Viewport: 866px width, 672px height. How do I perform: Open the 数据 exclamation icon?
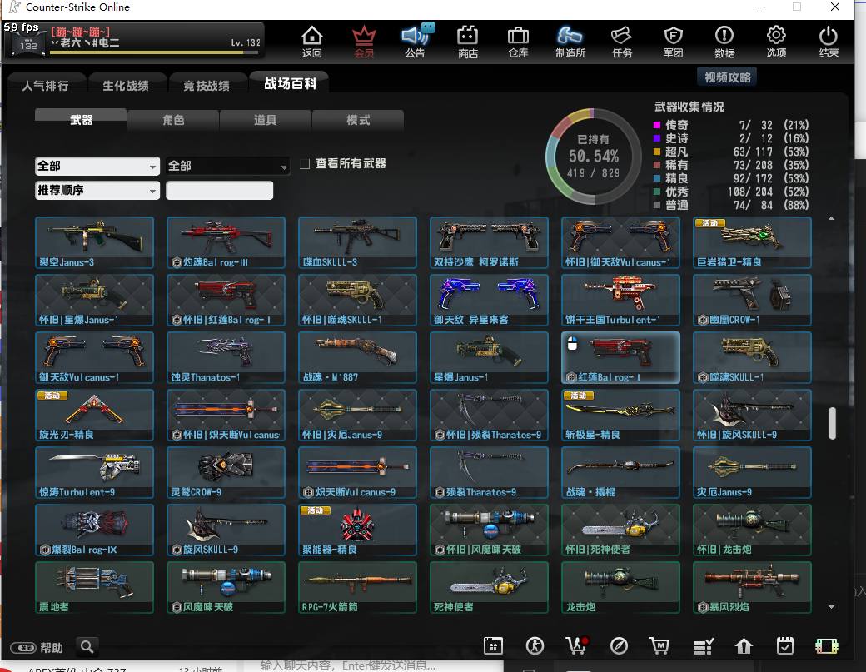[x=724, y=42]
